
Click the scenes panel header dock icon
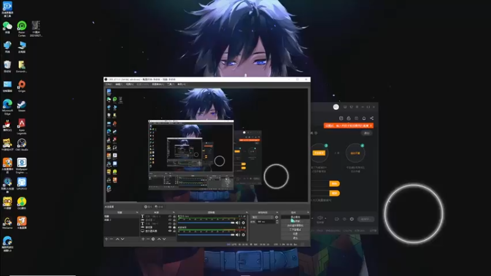[137, 212]
